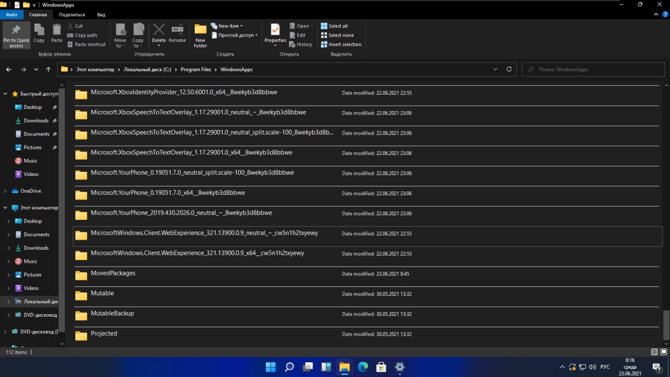This screenshot has width=670, height=377.
Task: Click Этот компьютер breadcrumb in address bar
Action: coord(95,69)
